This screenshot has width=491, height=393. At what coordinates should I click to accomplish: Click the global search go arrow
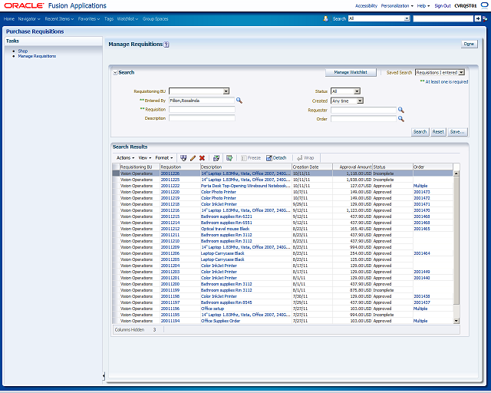(477, 18)
